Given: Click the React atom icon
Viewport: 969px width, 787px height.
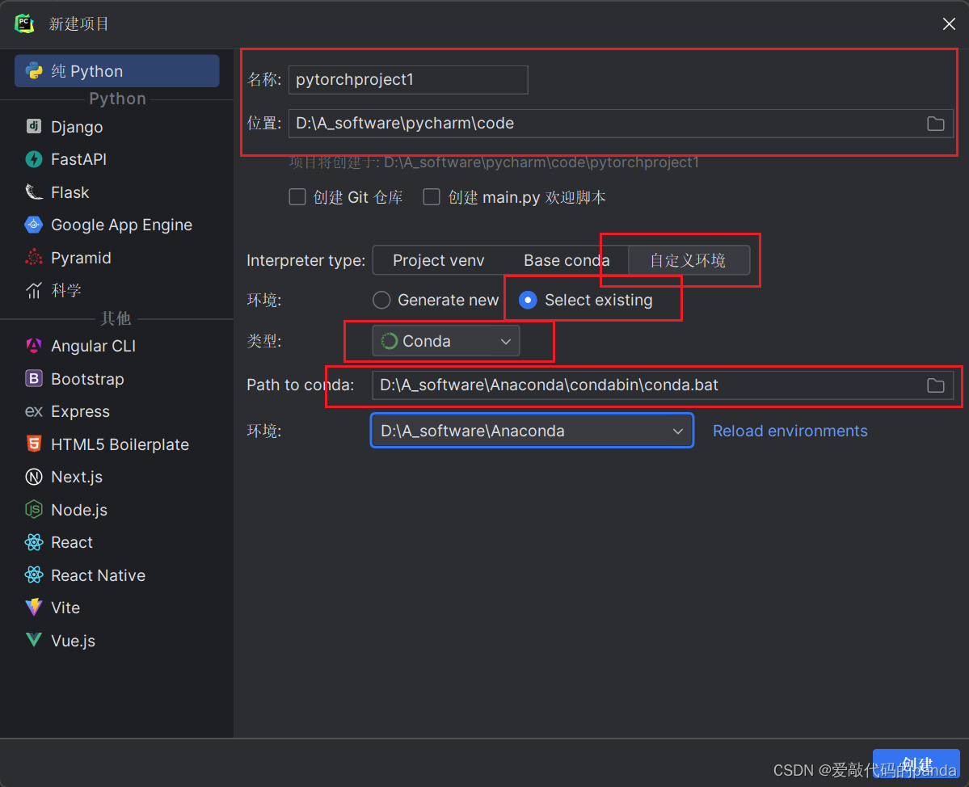Looking at the screenshot, I should (x=34, y=542).
